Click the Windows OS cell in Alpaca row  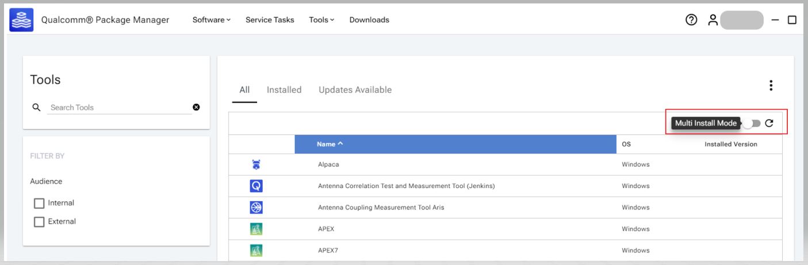click(635, 165)
